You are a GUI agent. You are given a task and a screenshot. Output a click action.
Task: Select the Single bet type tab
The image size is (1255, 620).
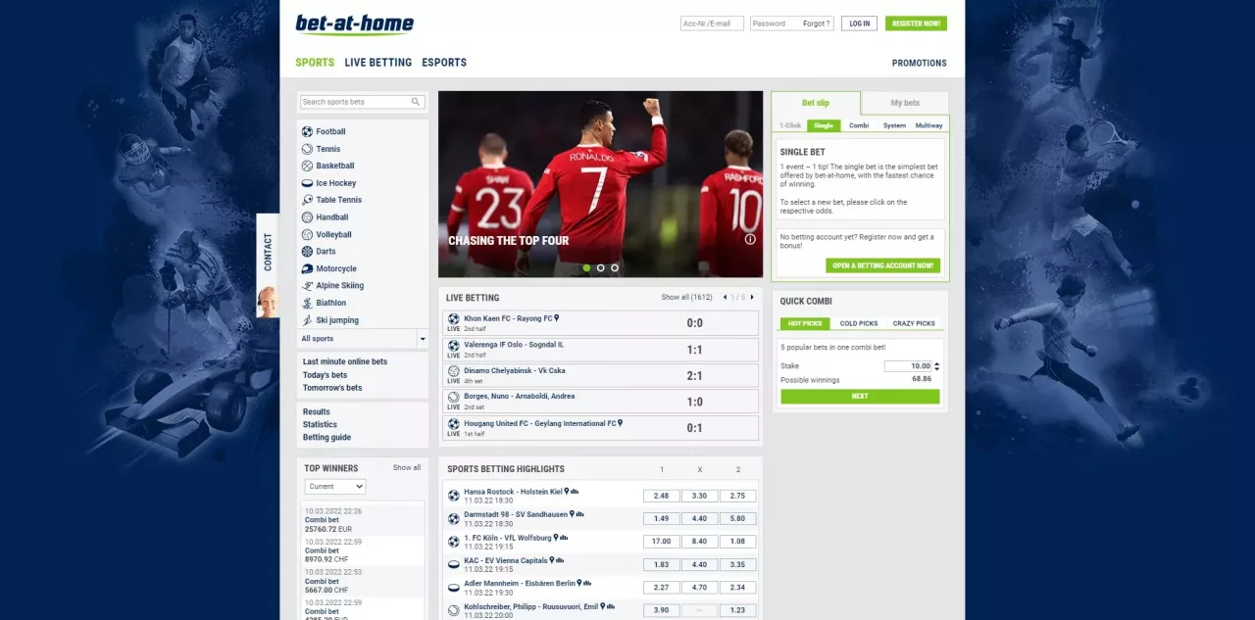[824, 125]
